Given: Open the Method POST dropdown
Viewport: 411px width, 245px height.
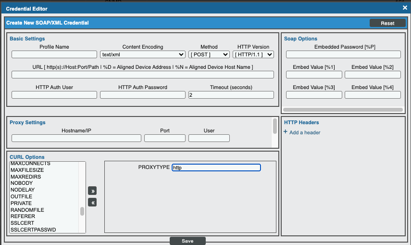Looking at the screenshot, I should coord(209,55).
